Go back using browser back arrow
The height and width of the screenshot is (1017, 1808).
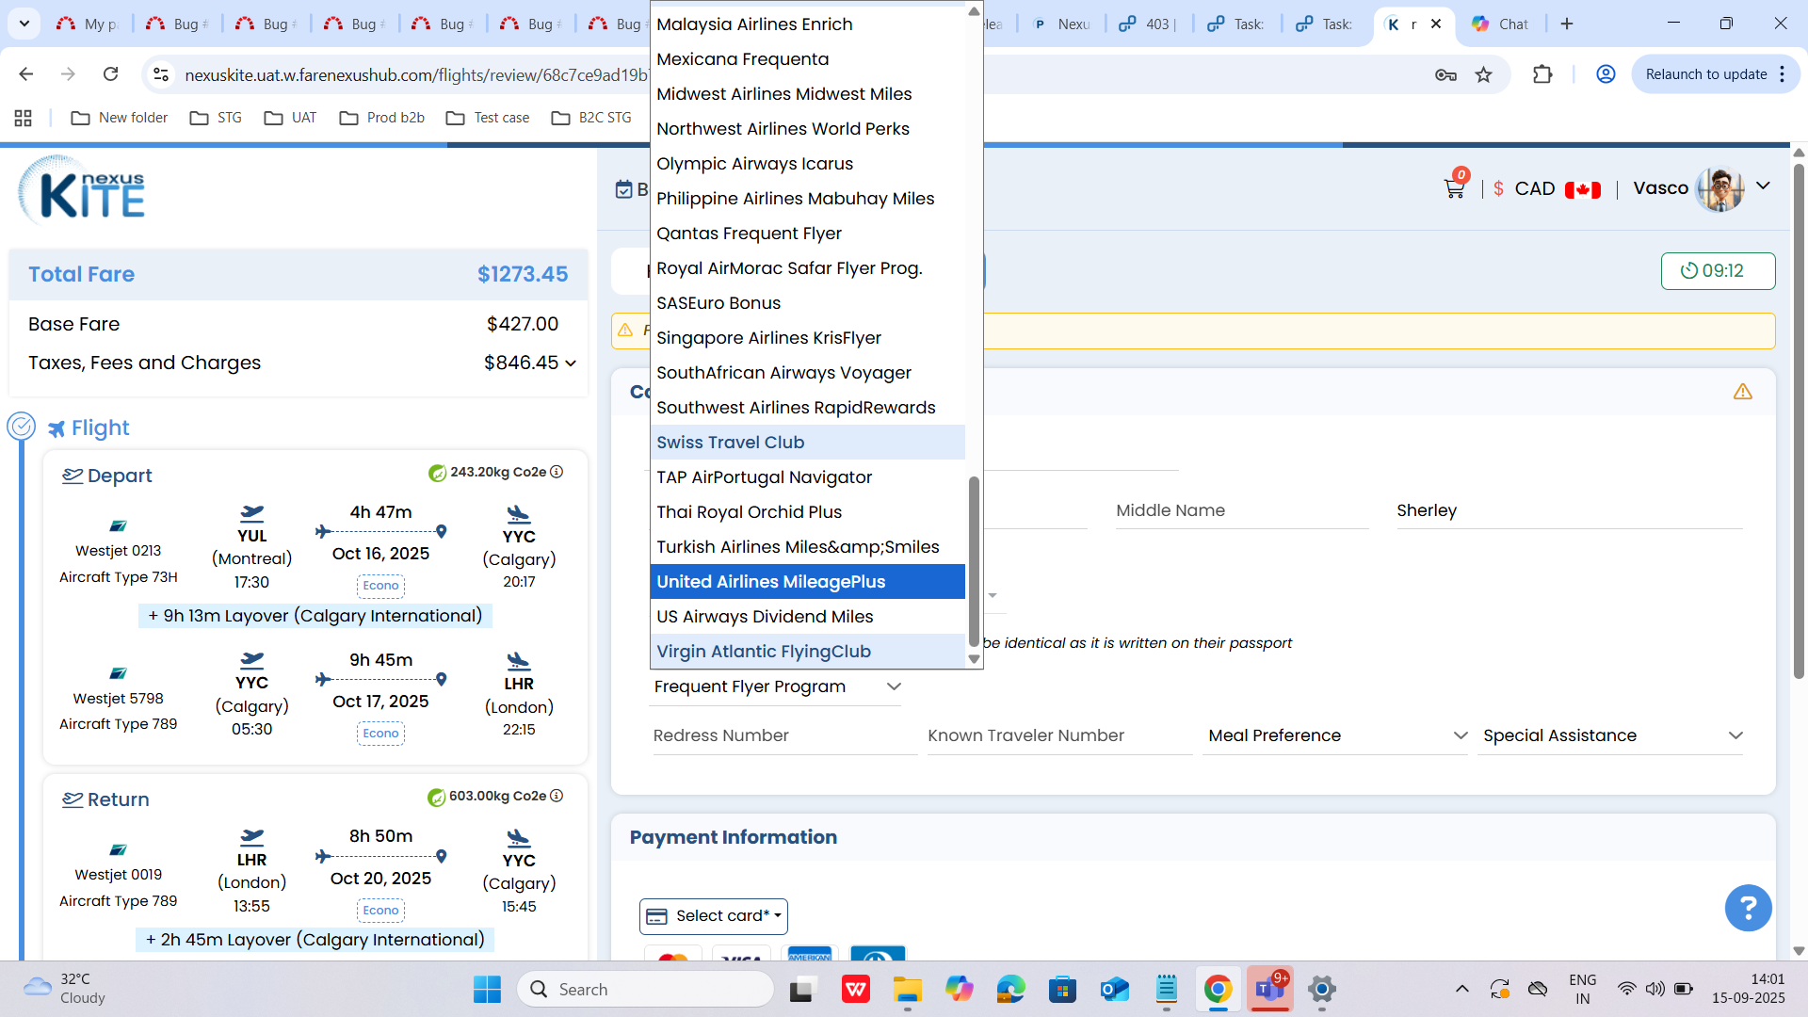26,74
